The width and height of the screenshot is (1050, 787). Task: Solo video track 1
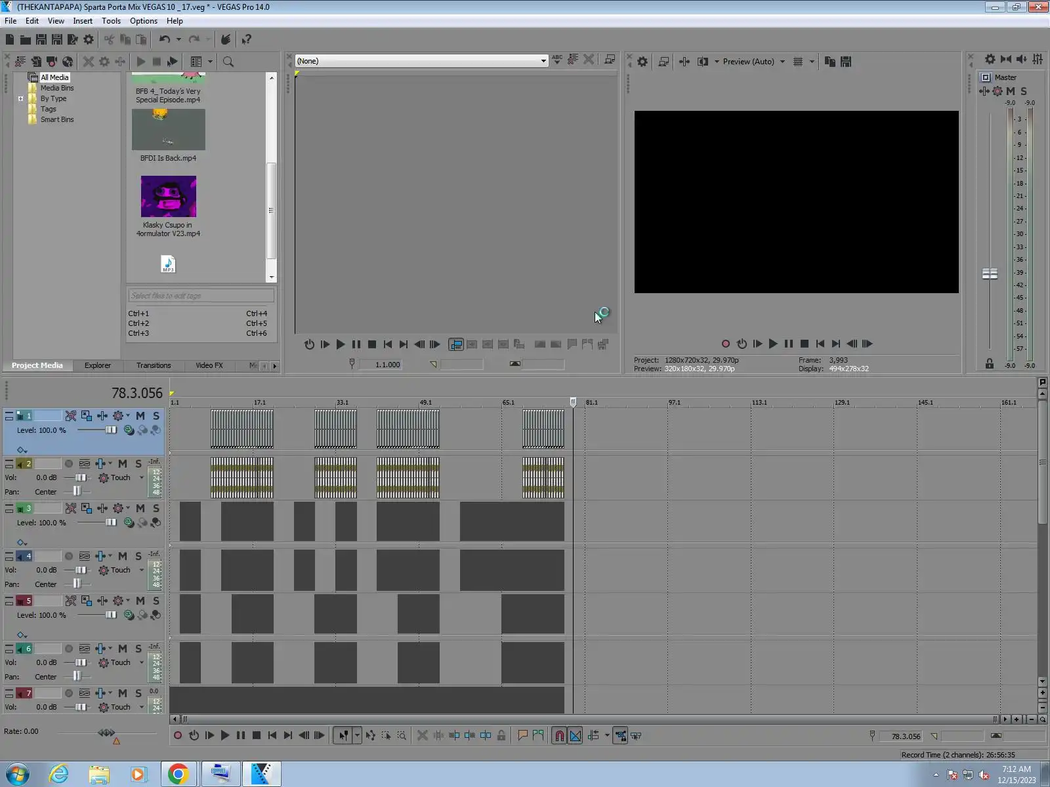(156, 416)
